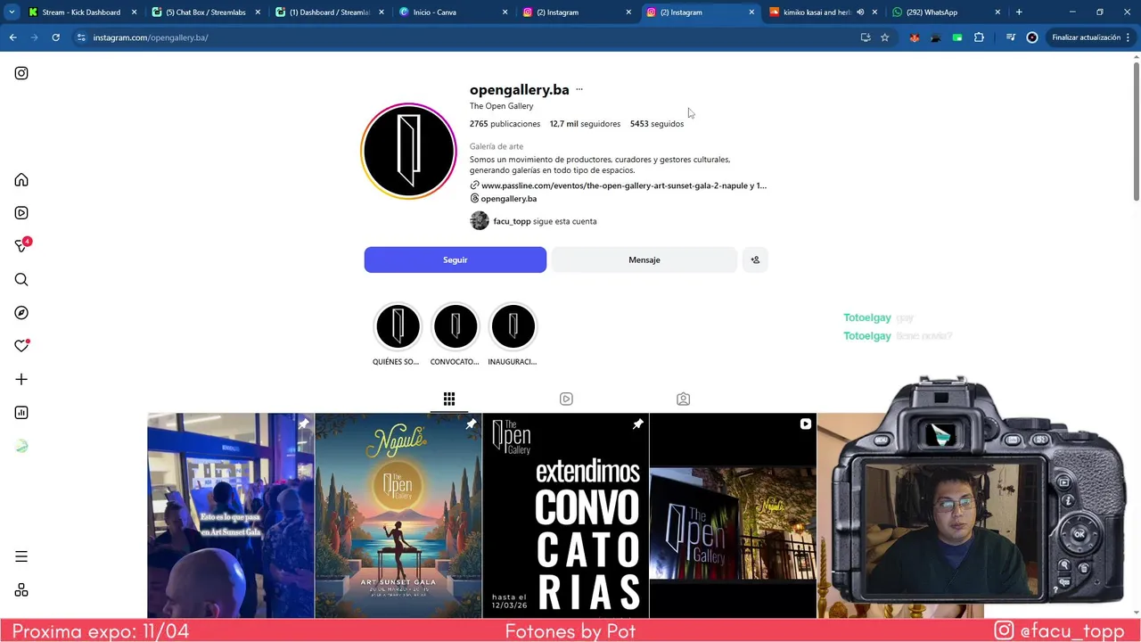Screen dimensions: 1141x642
Task: Open Threads link opengallery.ba
Action: [x=503, y=199]
